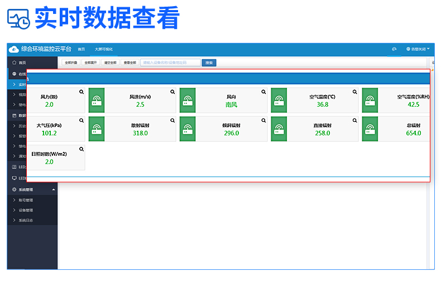Click the device name search input field
Viewport: 441px width, 281px height.
pos(170,63)
